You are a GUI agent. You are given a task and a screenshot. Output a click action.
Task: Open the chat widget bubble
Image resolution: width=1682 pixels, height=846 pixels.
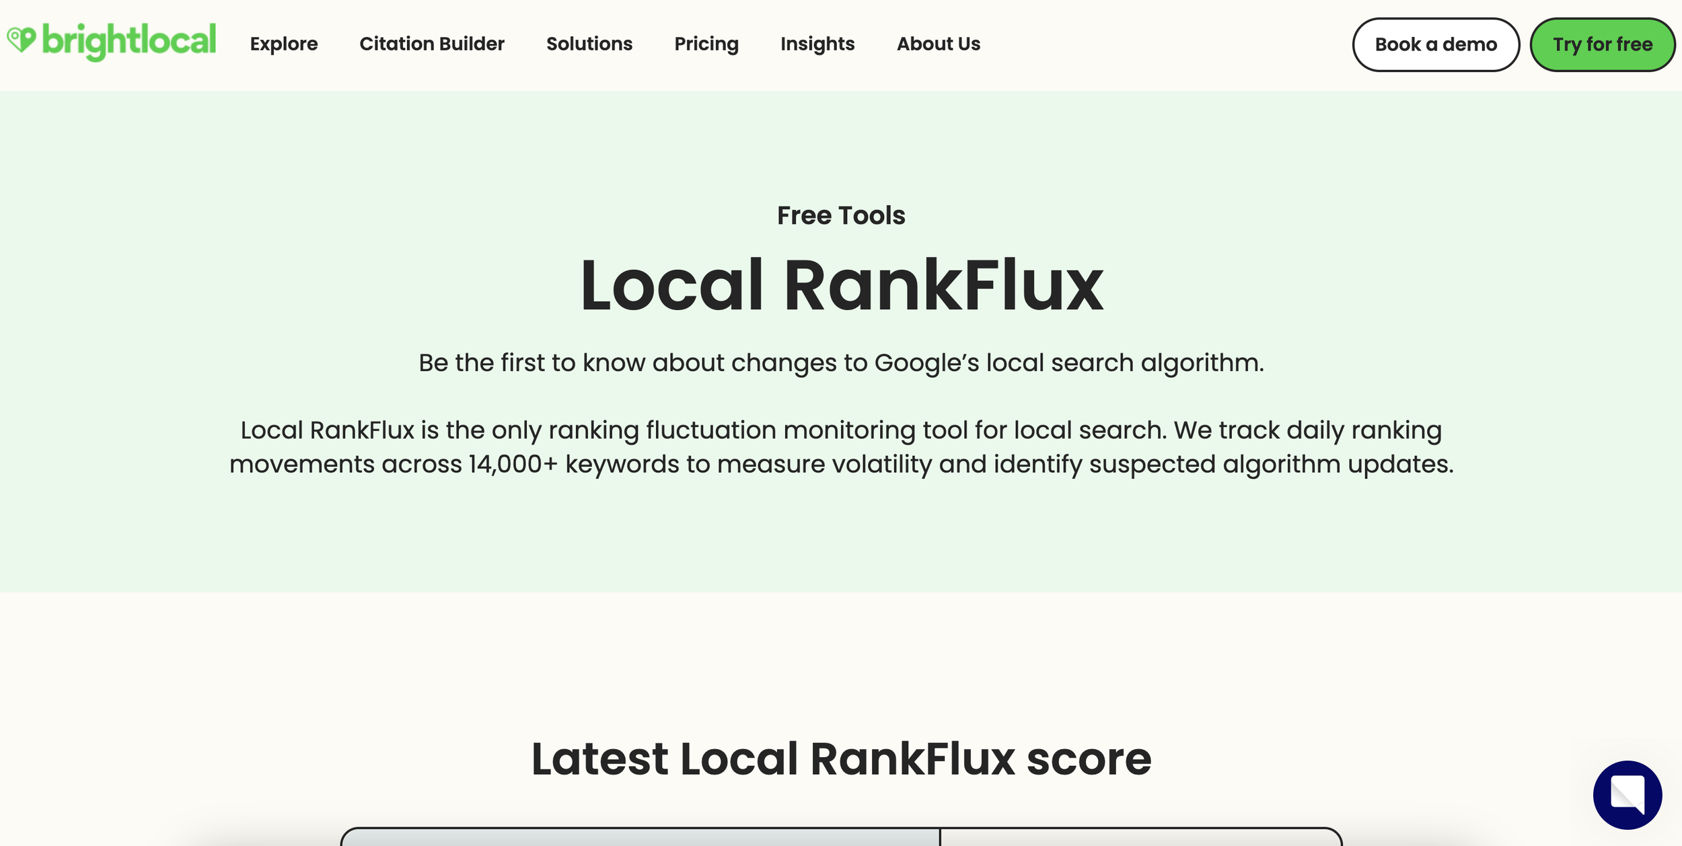point(1627,794)
